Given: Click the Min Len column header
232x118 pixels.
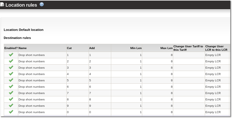Looking at the screenshot, I should tap(136, 48).
